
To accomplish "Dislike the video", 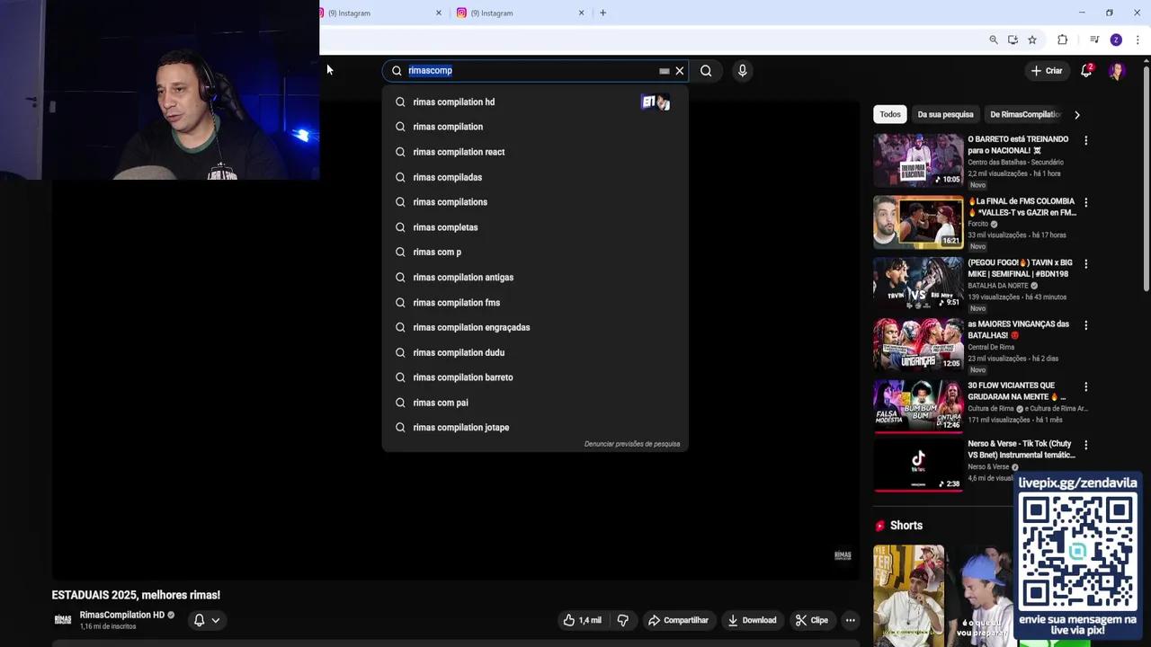I will 622,620.
